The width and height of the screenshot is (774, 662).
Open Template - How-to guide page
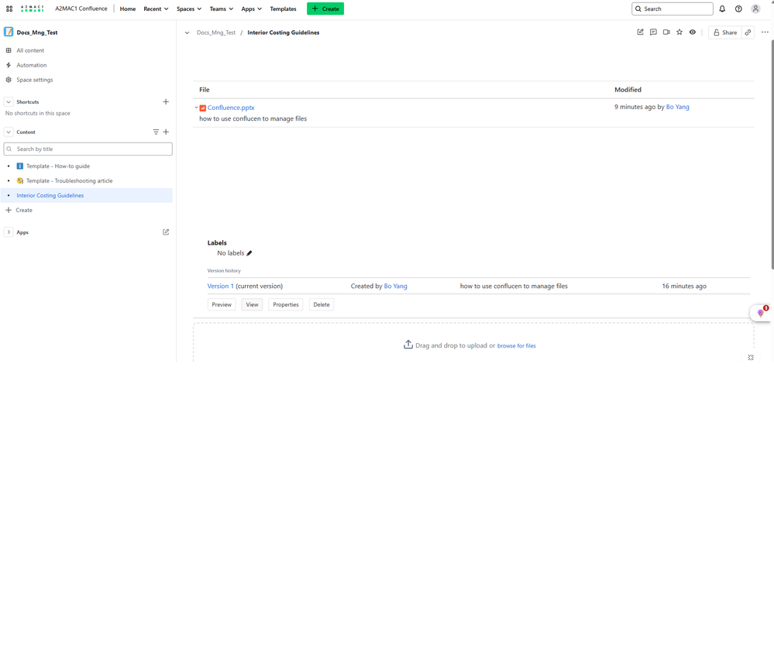click(x=58, y=166)
